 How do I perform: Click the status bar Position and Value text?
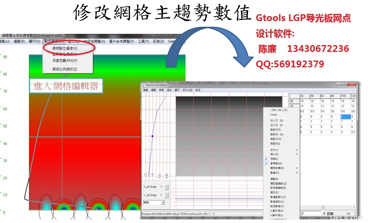point(178,214)
